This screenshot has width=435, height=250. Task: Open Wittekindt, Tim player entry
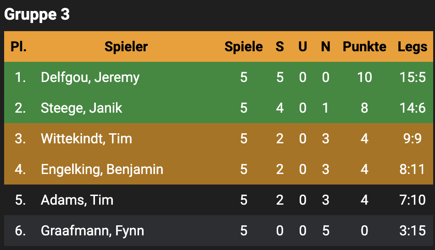pyautogui.click(x=86, y=139)
